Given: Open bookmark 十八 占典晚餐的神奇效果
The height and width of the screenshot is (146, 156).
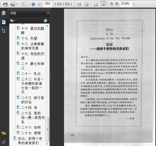Looking at the screenshot, I should (x=32, y=46).
